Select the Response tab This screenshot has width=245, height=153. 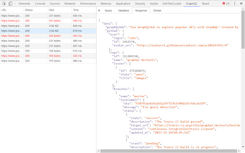(x=140, y=11)
